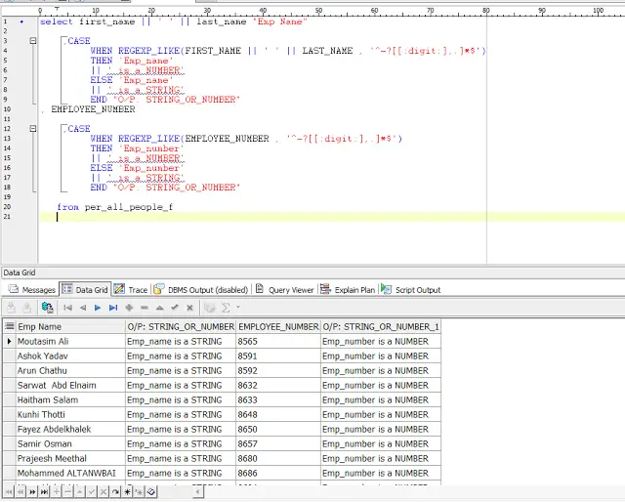The height and width of the screenshot is (502, 625).
Task: Jump to last record in grid toolbar
Action: point(113,308)
